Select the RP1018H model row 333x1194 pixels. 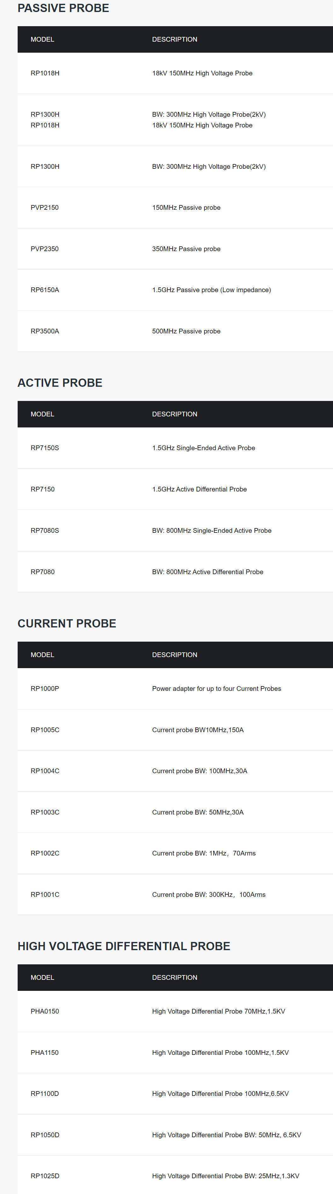pyautogui.click(x=175, y=73)
